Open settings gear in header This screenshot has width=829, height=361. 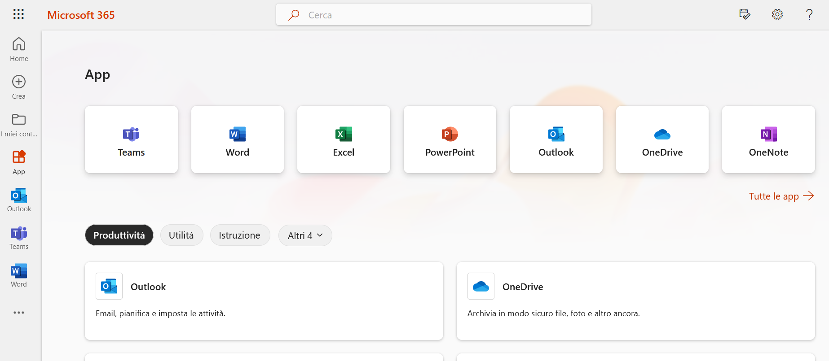coord(777,15)
